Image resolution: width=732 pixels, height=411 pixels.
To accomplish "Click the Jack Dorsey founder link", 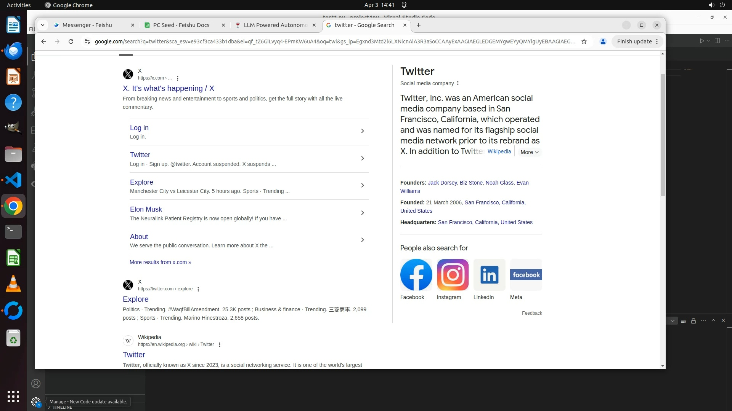I will 442,183.
